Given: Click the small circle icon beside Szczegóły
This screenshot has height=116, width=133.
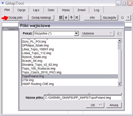Looking at the screenshot, I should 122,18.
